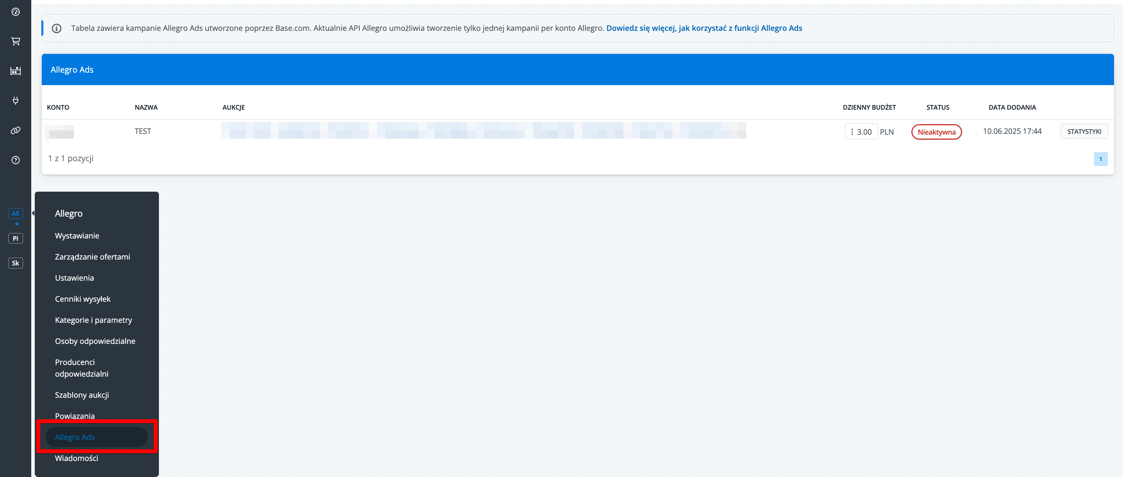Click the shopping cart orders icon
The image size is (1123, 477).
coord(16,41)
